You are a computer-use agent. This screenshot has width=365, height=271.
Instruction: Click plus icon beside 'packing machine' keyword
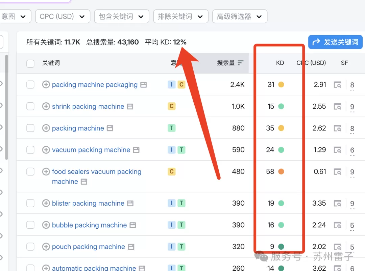click(x=46, y=128)
